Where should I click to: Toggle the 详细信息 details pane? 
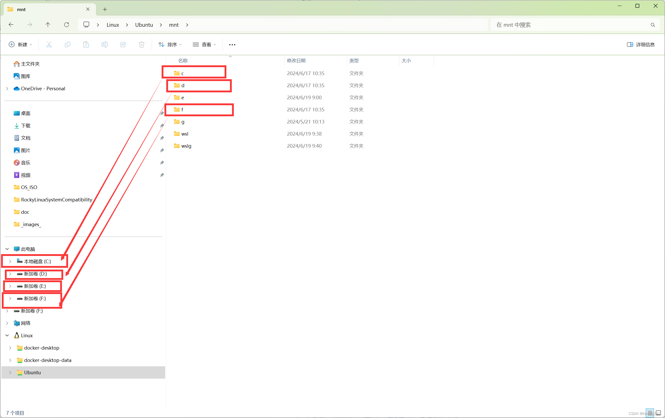pyautogui.click(x=641, y=45)
